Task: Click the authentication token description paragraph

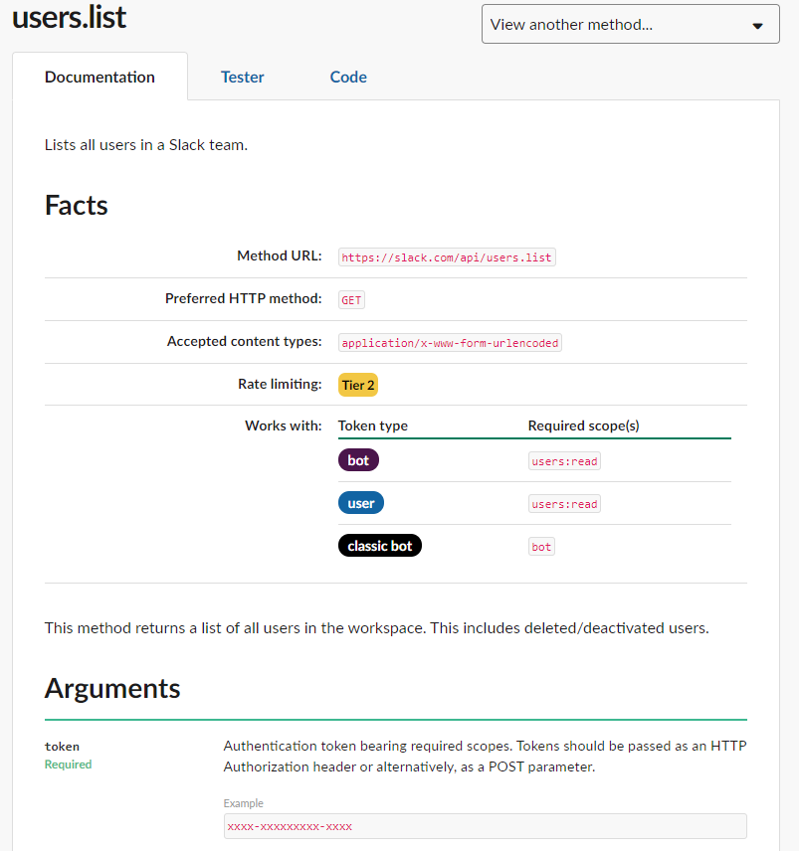Action: point(485,756)
